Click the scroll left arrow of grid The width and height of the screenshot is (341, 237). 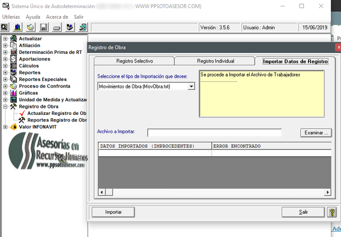102,192
